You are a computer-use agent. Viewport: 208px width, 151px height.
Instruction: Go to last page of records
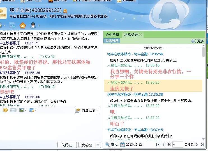202,145
